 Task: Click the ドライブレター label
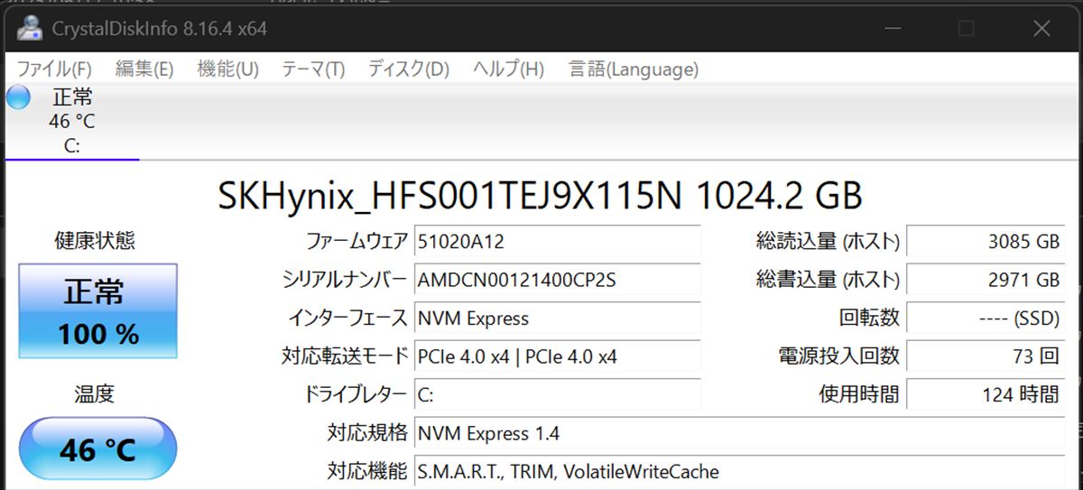[x=357, y=394]
